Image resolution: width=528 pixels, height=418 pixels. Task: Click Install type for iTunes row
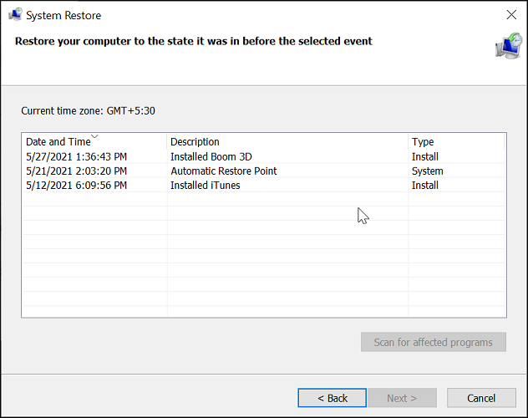coord(425,186)
